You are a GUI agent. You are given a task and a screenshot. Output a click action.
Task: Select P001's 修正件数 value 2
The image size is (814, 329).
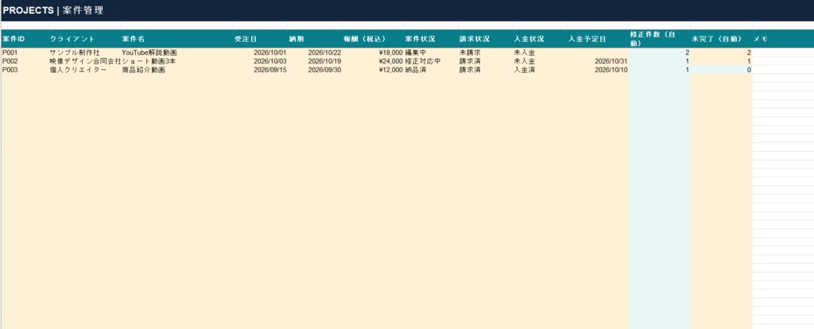click(659, 53)
